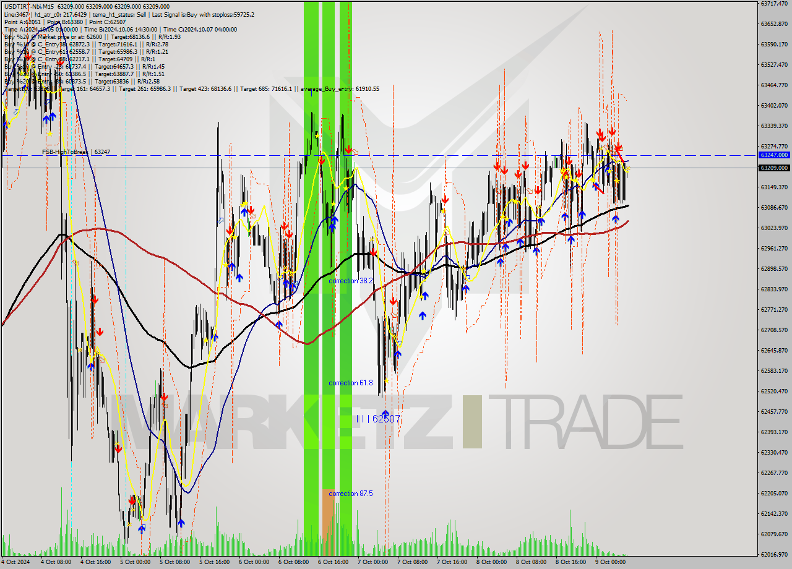
Task: Click the 'average_Buy_entry: 61910.55' text
Action: [x=340, y=89]
